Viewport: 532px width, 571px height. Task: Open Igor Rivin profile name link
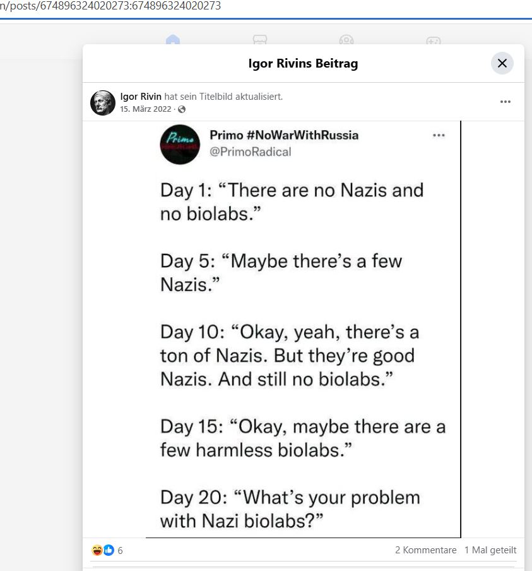point(141,97)
